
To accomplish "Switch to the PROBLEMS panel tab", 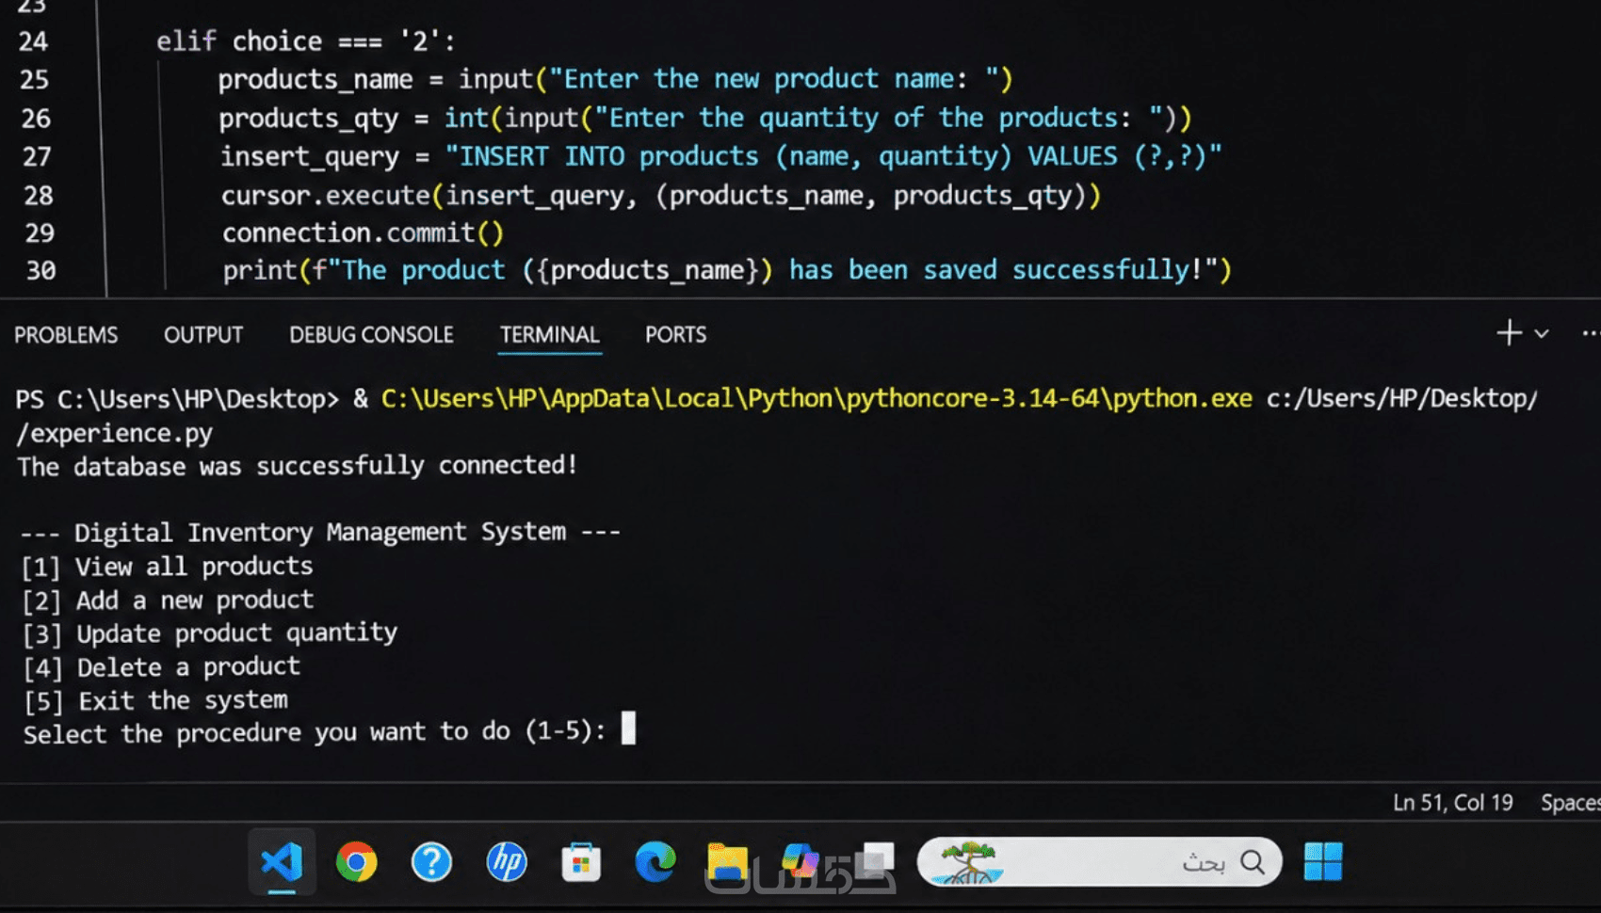I will (x=66, y=335).
